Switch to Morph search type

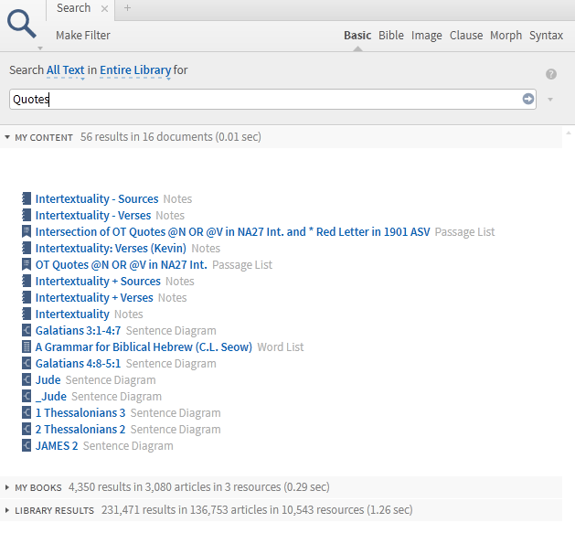tap(506, 36)
